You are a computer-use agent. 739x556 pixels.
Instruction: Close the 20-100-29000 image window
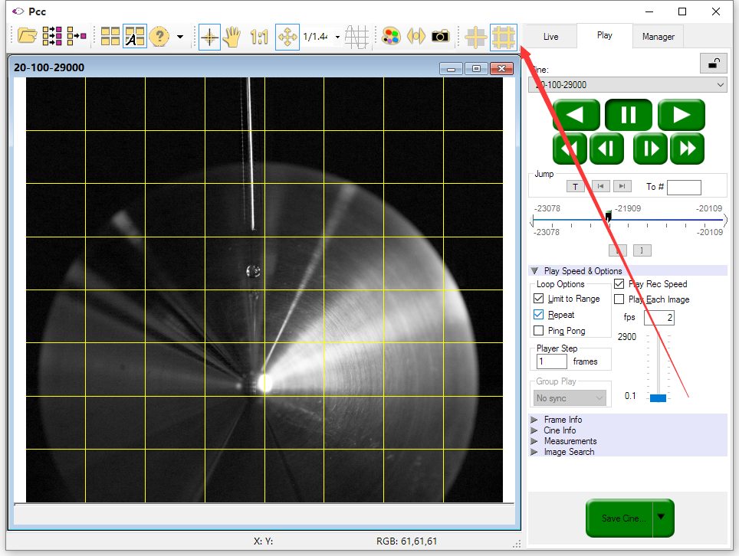tap(501, 69)
